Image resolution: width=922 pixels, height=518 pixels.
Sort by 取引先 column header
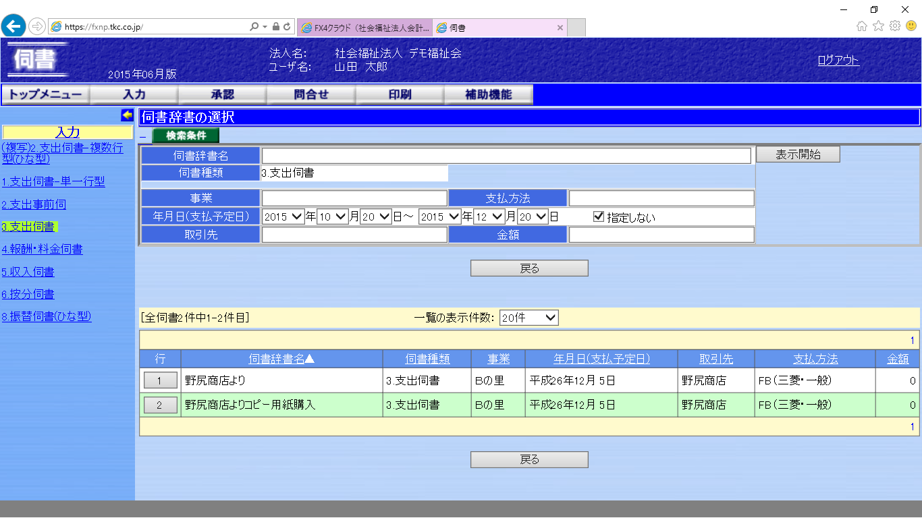coord(716,359)
